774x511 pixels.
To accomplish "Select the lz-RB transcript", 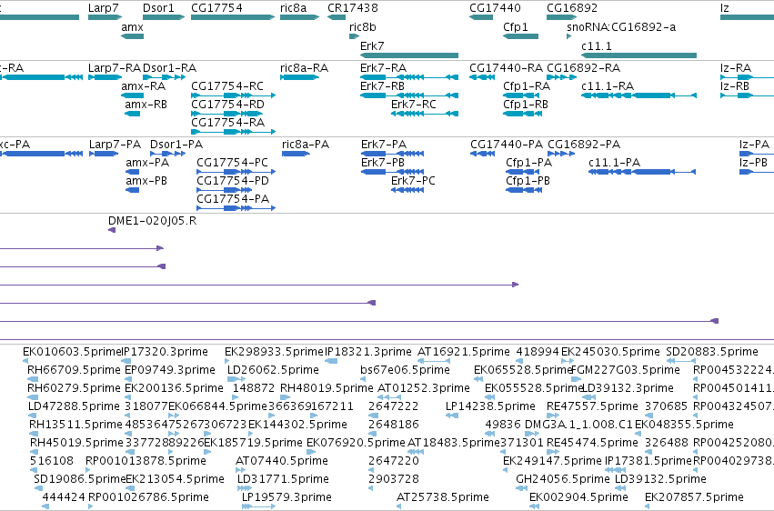I will 748,95.
